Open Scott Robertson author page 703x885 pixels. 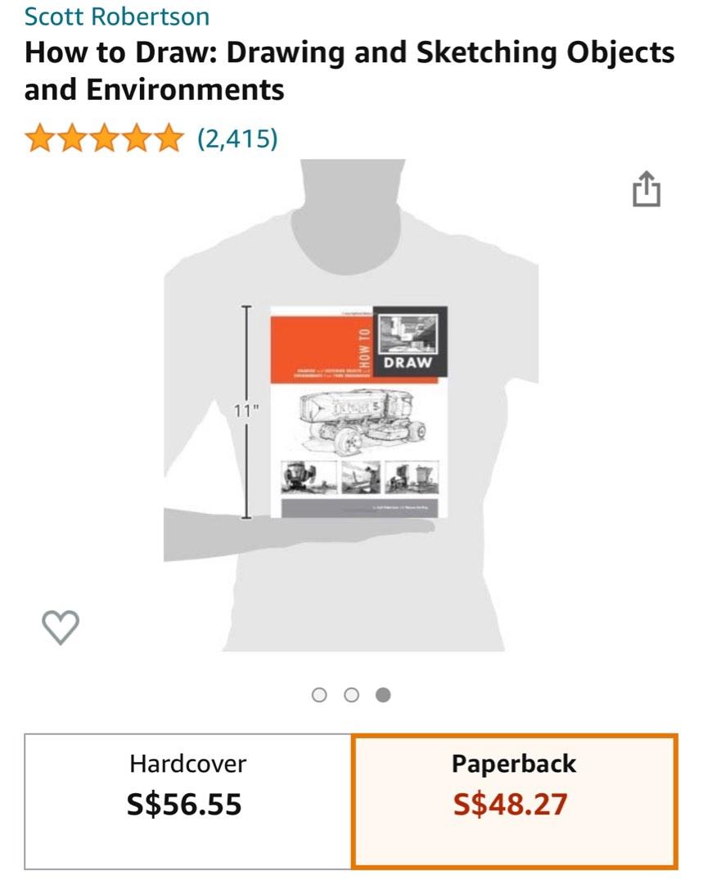click(117, 16)
